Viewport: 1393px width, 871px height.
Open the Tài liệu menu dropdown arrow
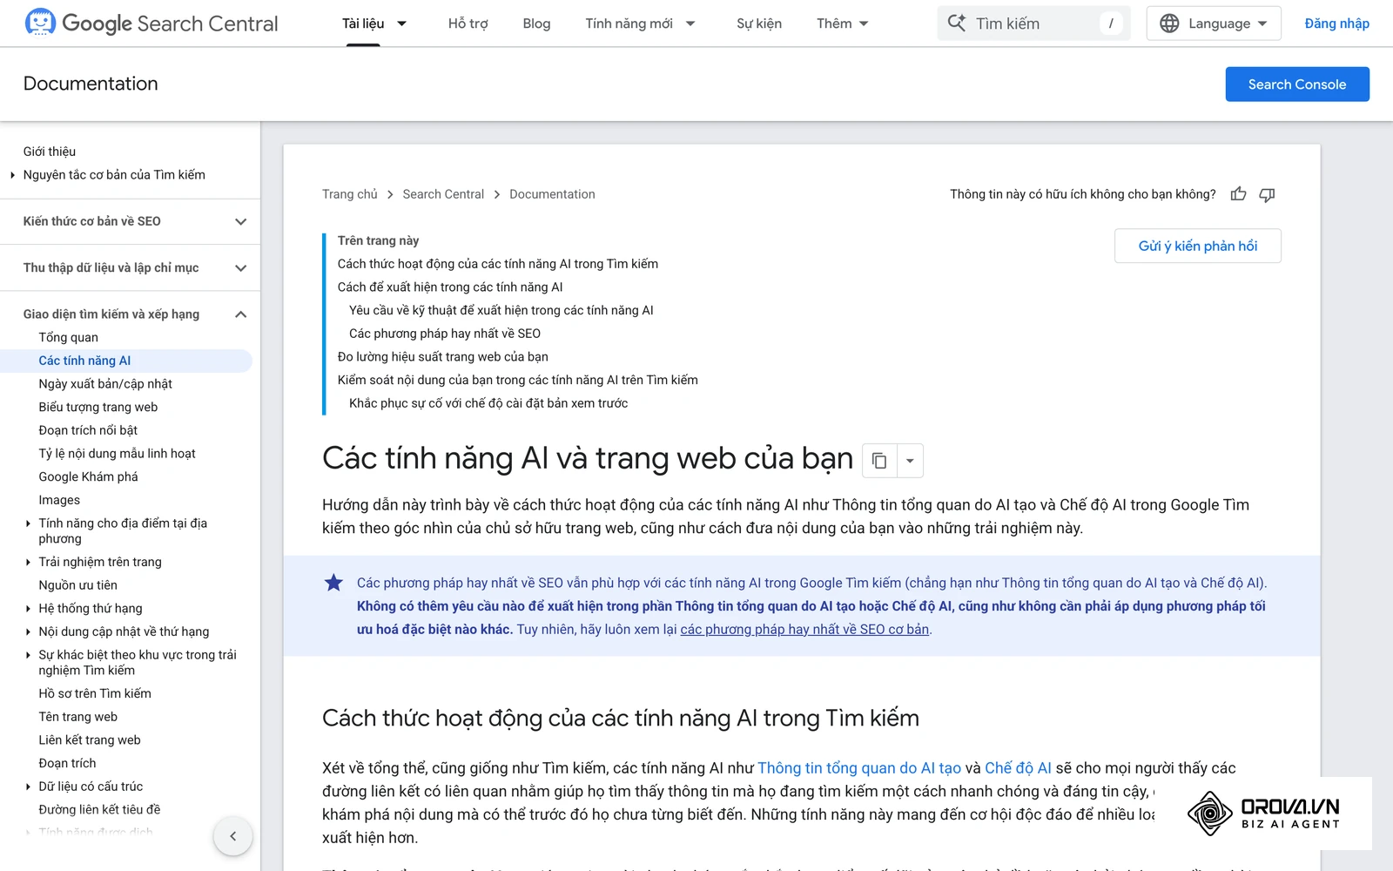[x=401, y=24]
